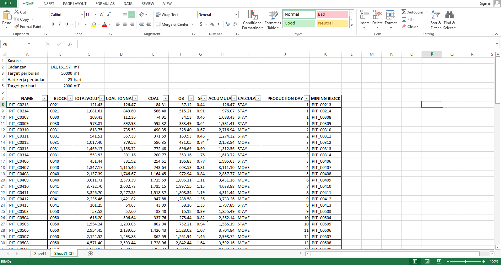Toggle Bold formatting
Viewport: 501px width, 265px height.
[x=53, y=24]
